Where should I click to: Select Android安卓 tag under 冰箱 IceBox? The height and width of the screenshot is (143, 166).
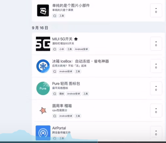(66, 71)
